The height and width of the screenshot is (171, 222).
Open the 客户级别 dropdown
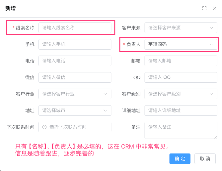pos(181,94)
